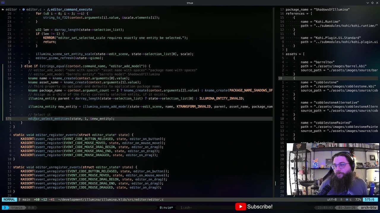380x213 pixels.
Task: Click the webcam overlay video
Action: [x=333, y=169]
